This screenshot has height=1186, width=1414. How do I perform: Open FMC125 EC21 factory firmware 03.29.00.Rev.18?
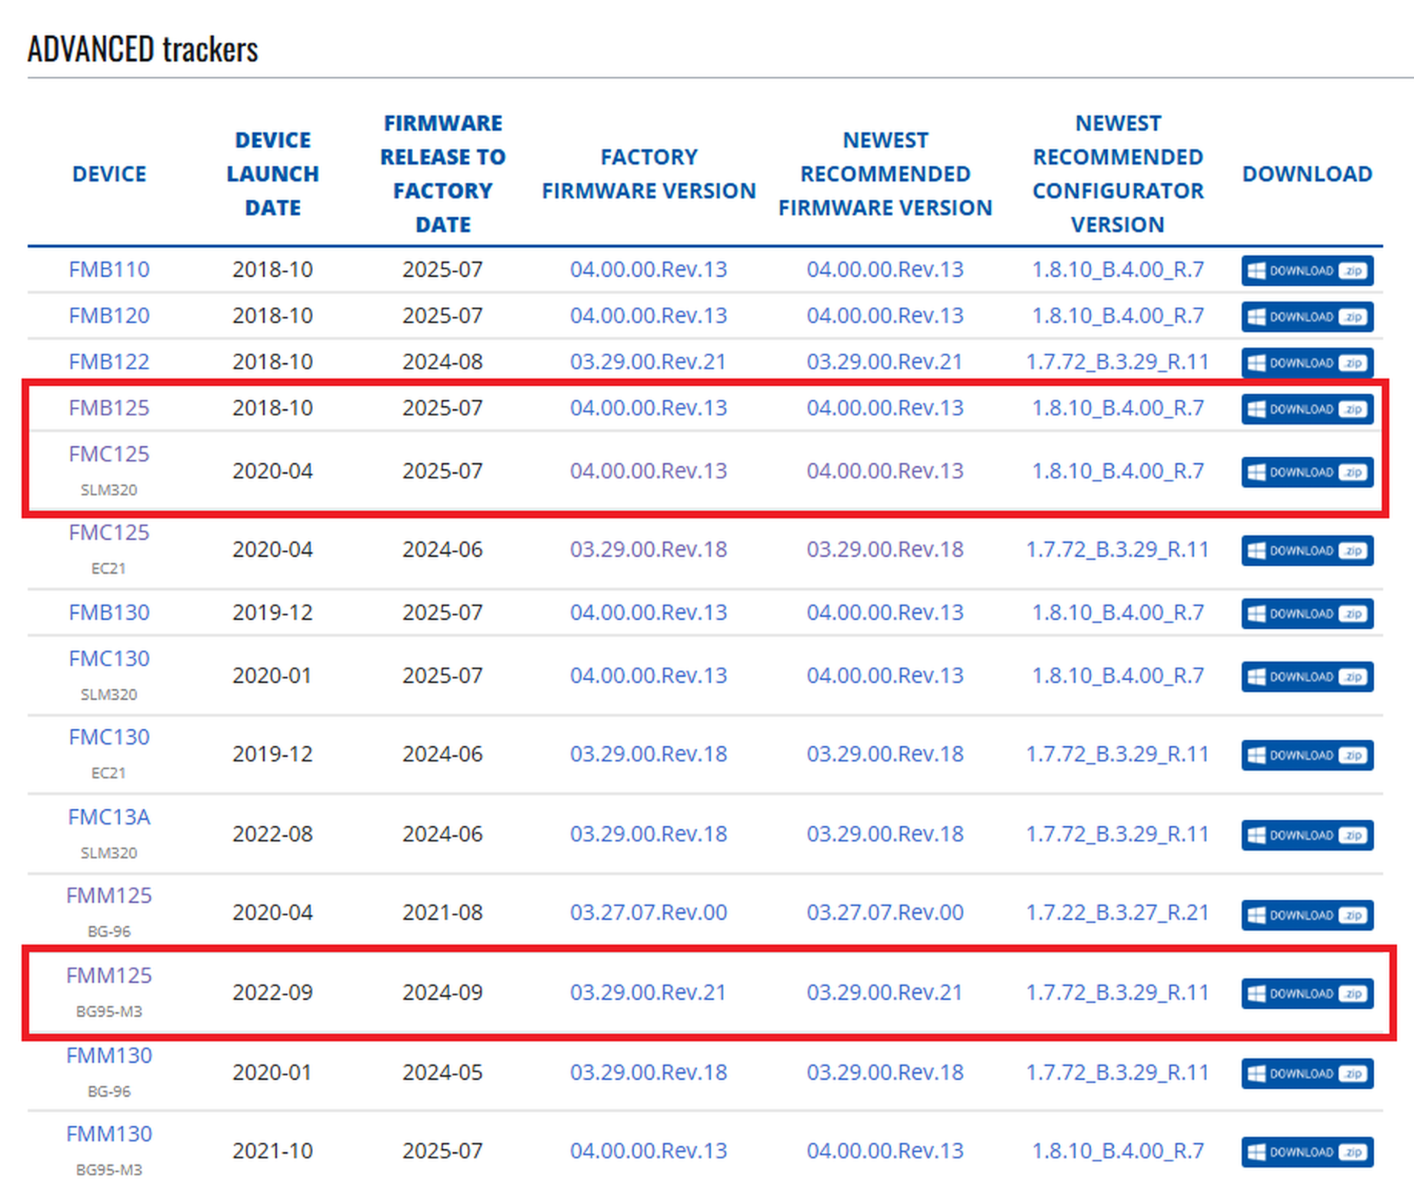[649, 549]
